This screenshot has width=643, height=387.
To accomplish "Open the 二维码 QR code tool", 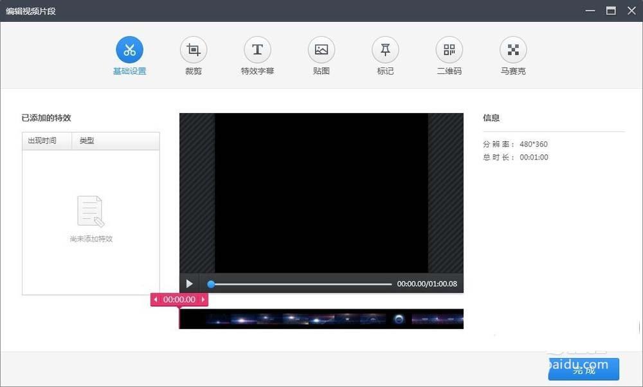I will pos(448,48).
